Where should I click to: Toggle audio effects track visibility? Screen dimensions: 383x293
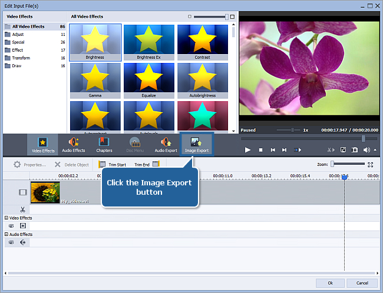pos(11,242)
